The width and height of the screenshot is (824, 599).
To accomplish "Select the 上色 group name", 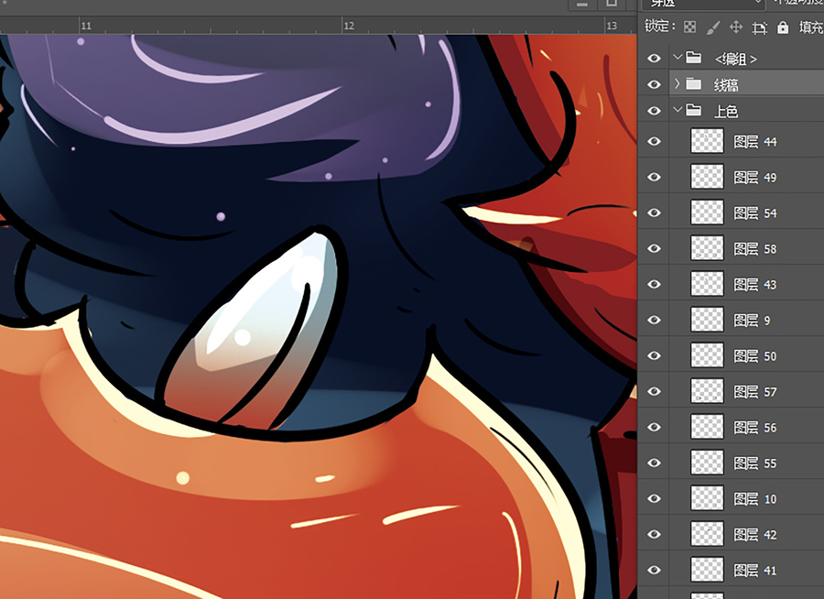I will [726, 111].
